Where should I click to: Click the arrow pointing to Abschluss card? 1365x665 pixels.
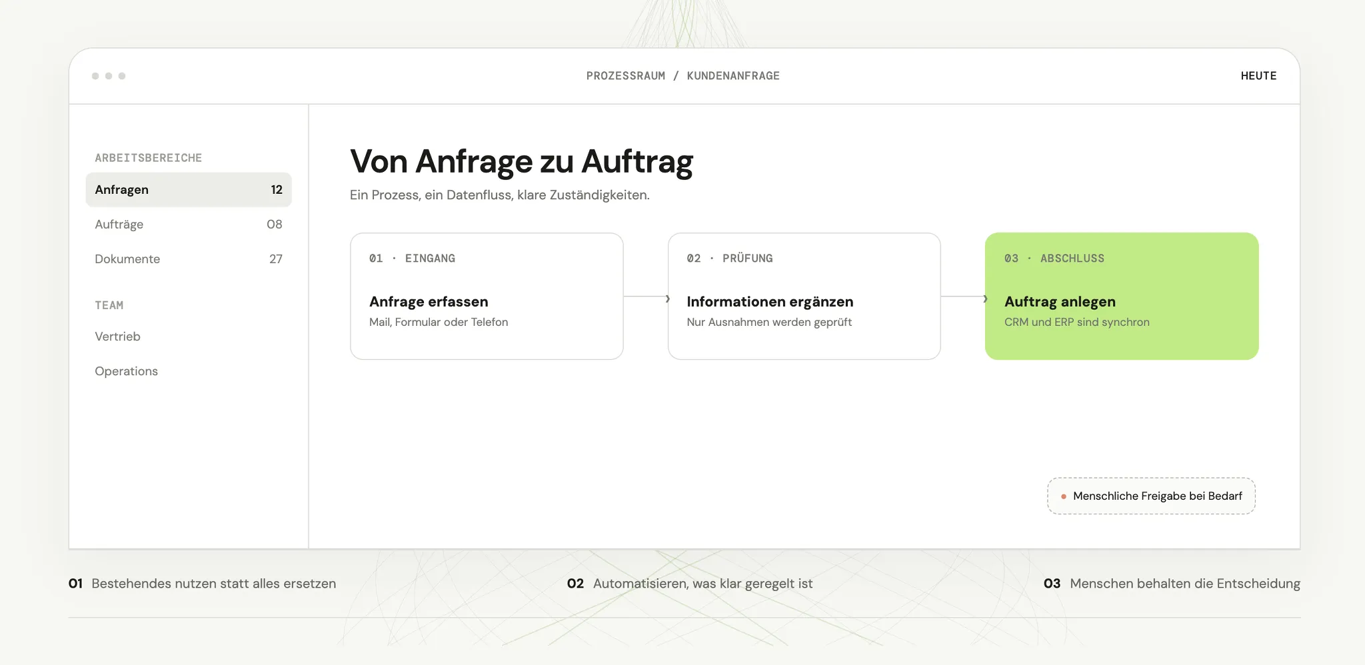[x=964, y=297]
